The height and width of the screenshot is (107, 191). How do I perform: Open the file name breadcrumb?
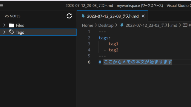click(151, 25)
